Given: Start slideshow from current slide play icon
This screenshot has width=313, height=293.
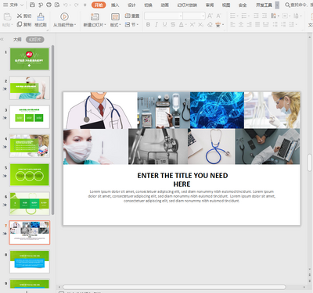Looking at the screenshot, I should (x=64, y=16).
